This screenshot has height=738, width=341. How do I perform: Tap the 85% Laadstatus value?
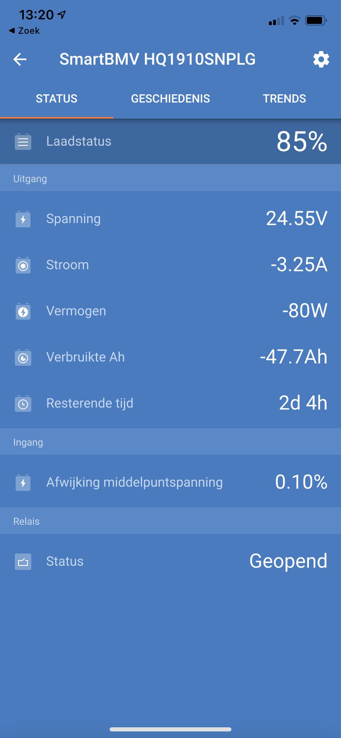point(301,142)
